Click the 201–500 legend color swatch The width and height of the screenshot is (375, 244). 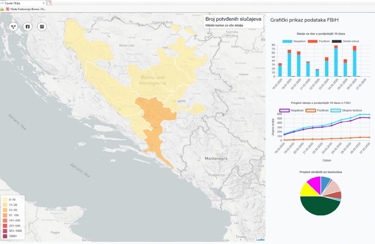(5, 226)
